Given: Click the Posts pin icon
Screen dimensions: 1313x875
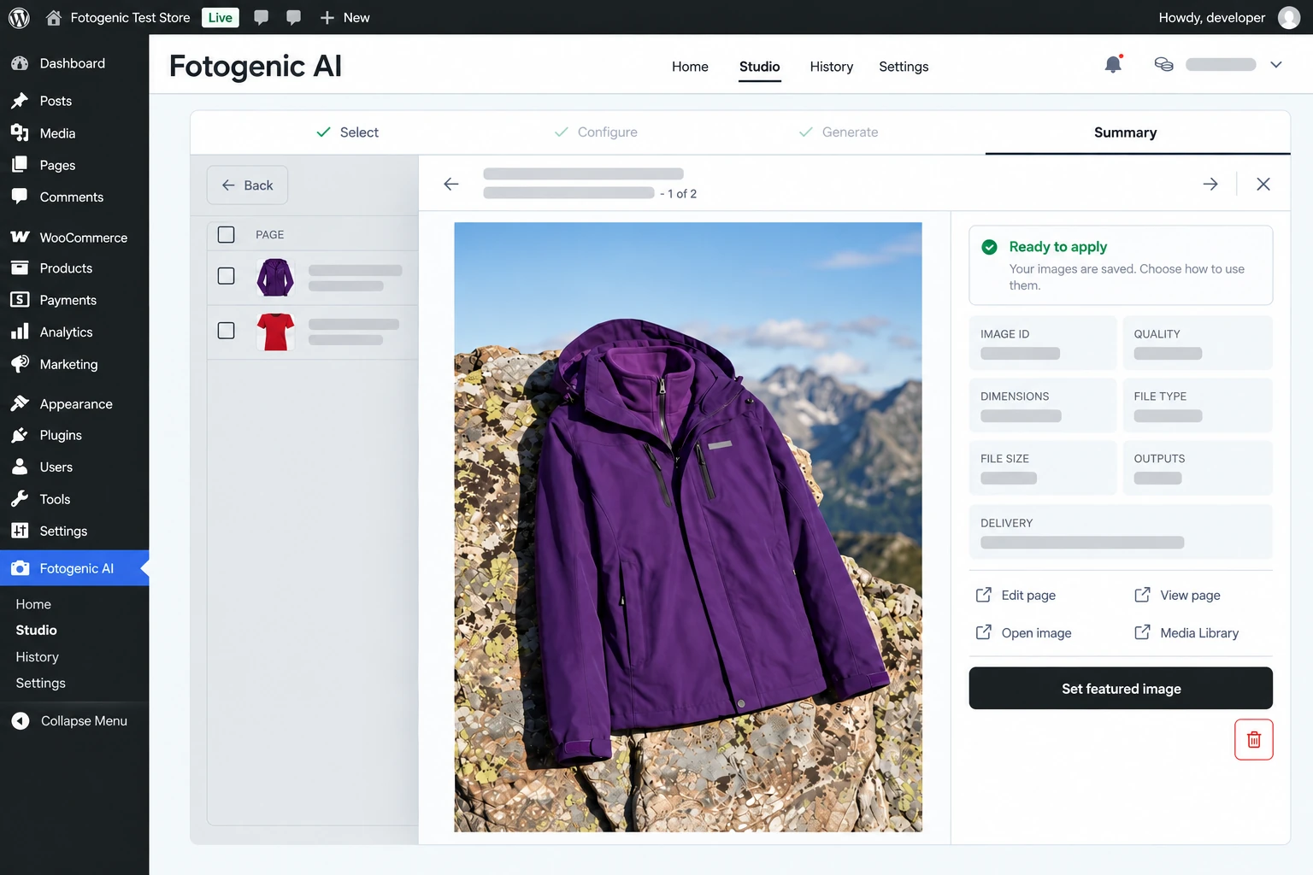Looking at the screenshot, I should tap(20, 101).
